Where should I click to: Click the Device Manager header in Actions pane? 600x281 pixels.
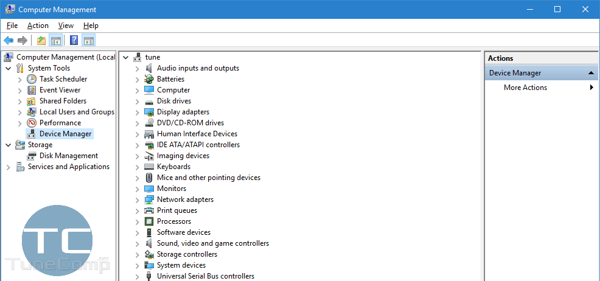pos(542,72)
